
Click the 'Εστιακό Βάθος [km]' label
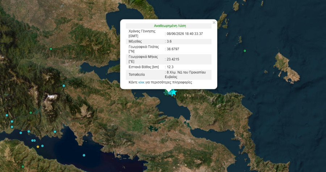coord(144,67)
